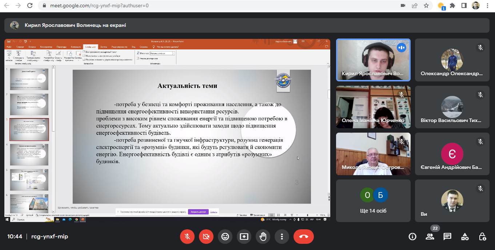
Task: Open the Chrome three-dot menu
Action: [x=487, y=5]
